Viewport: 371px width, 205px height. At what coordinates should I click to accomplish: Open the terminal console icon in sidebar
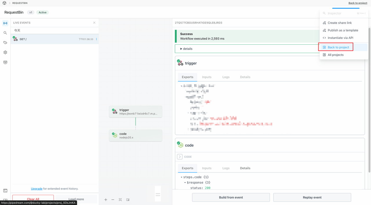tap(5, 191)
